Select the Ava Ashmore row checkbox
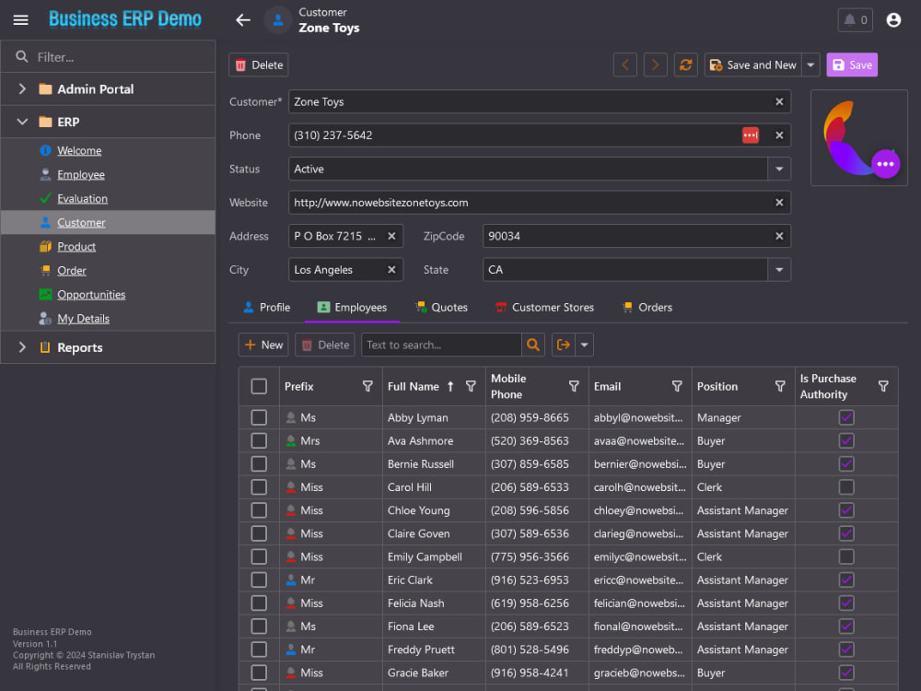This screenshot has height=691, width=921. coord(259,440)
